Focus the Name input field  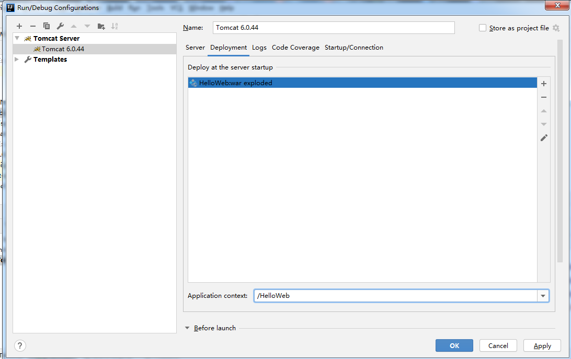pyautogui.click(x=334, y=28)
